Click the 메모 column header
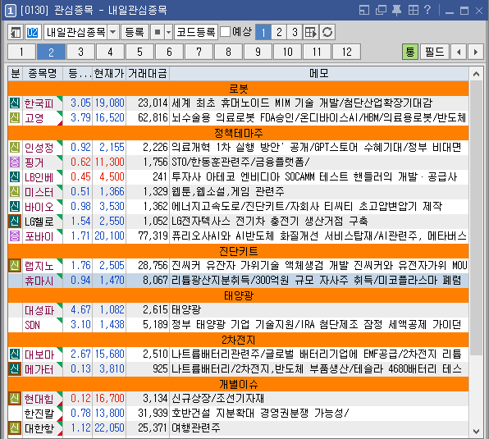Screen dimensions: 489x439 (x=319, y=74)
